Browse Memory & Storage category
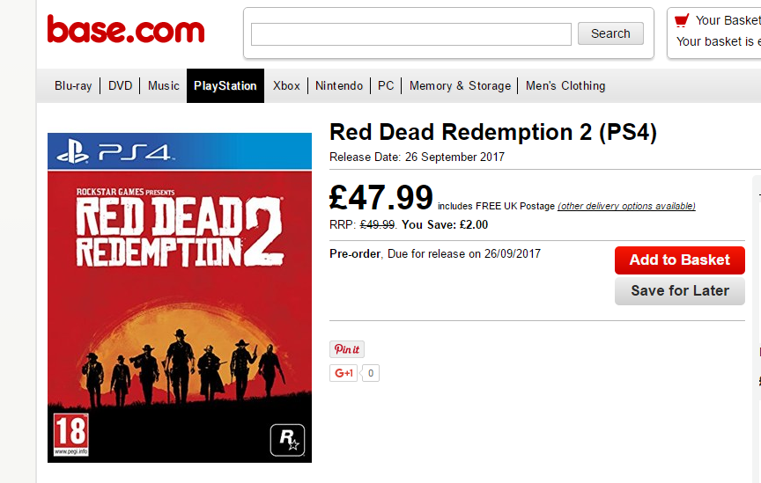The image size is (761, 483). coord(460,86)
